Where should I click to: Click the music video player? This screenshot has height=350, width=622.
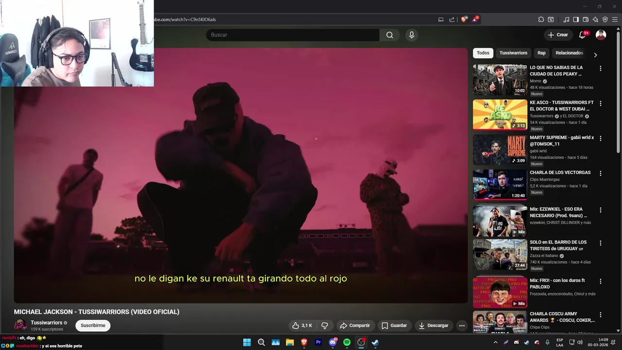click(x=241, y=175)
